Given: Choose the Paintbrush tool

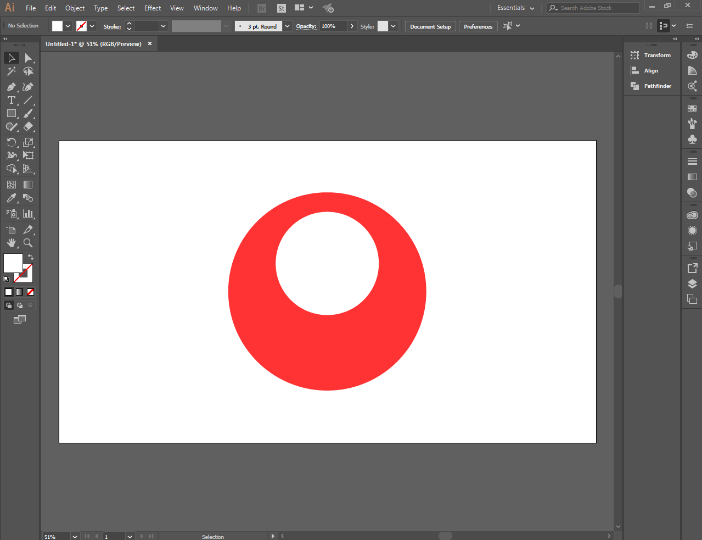Looking at the screenshot, I should [x=28, y=113].
